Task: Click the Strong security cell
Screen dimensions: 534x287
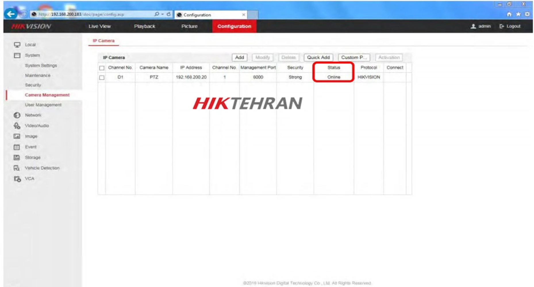Action: (295, 77)
